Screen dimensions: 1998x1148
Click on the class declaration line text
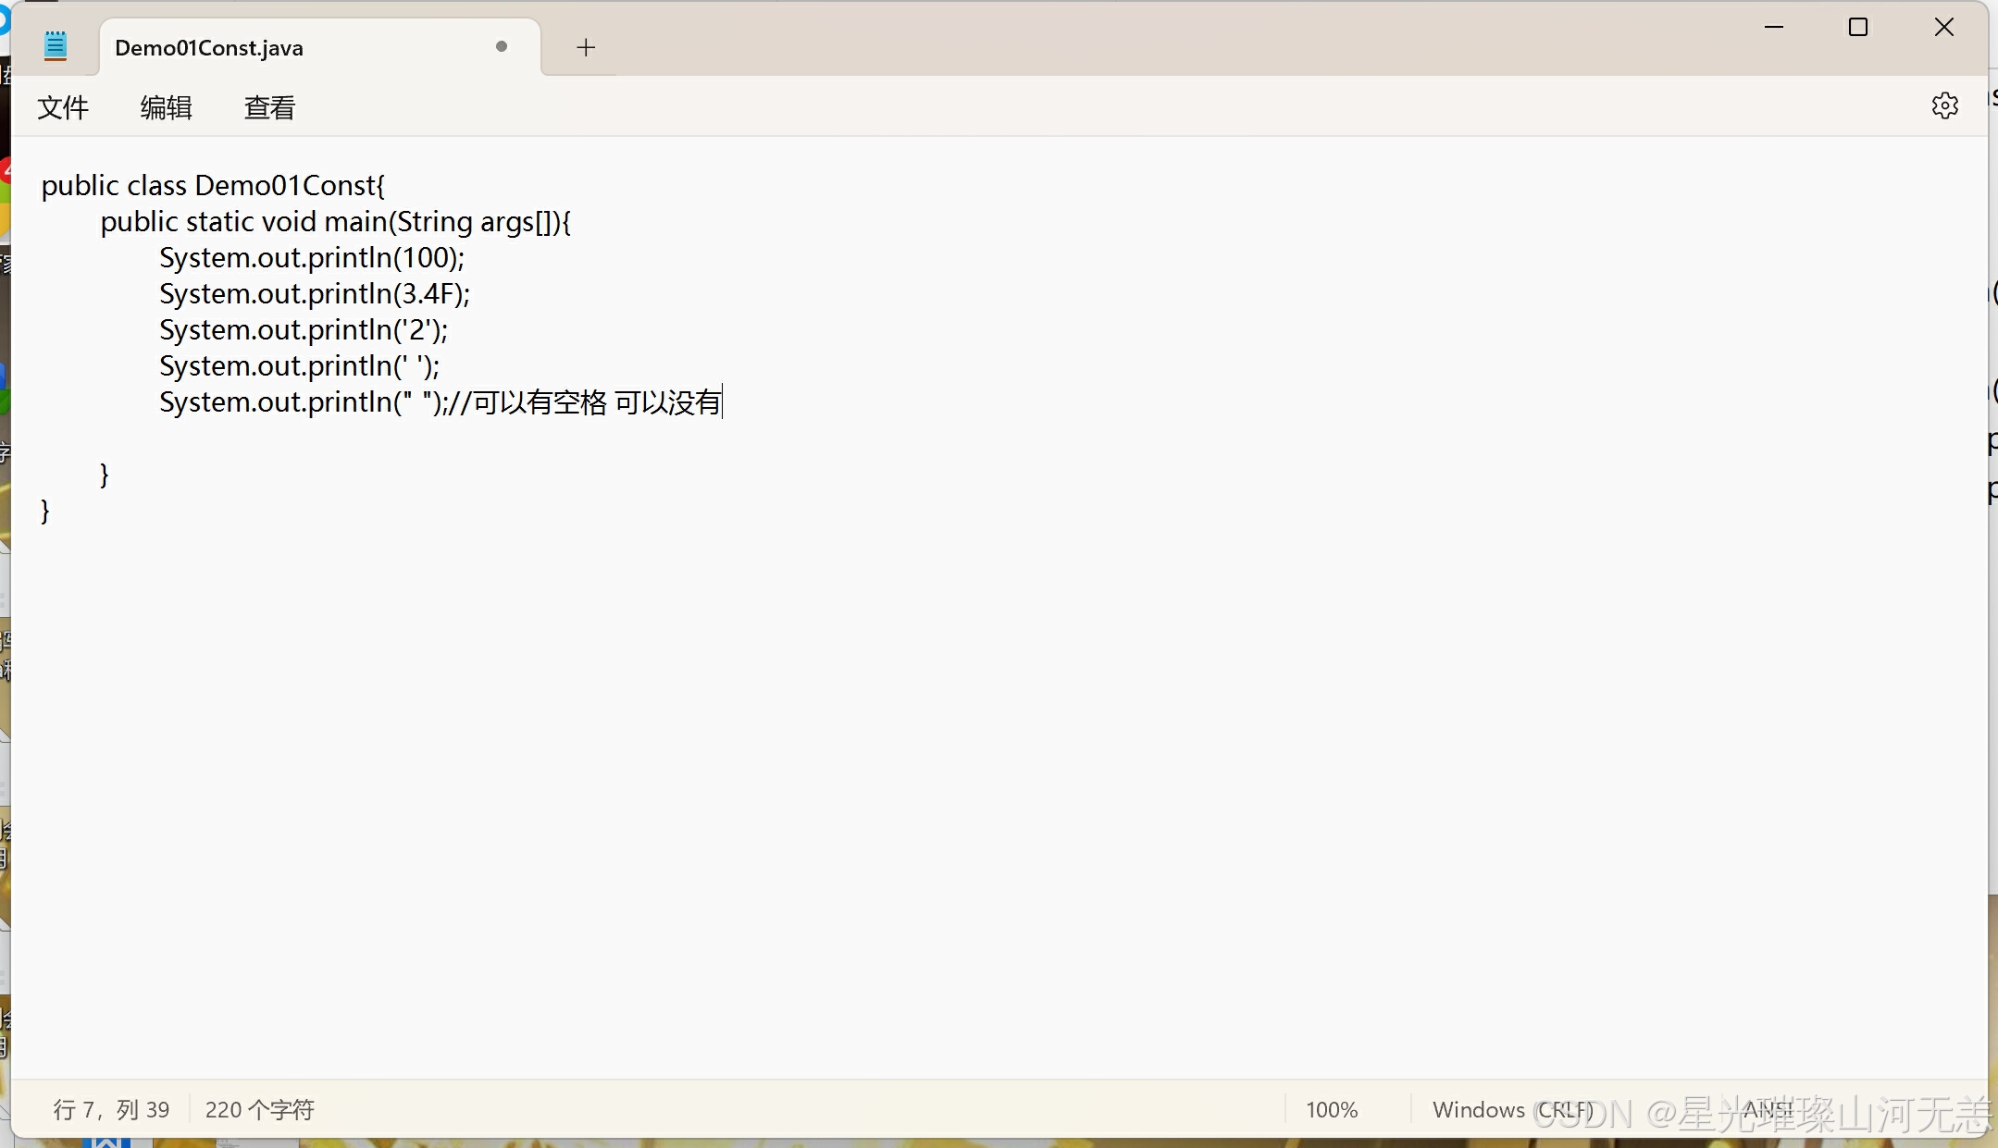click(x=213, y=186)
